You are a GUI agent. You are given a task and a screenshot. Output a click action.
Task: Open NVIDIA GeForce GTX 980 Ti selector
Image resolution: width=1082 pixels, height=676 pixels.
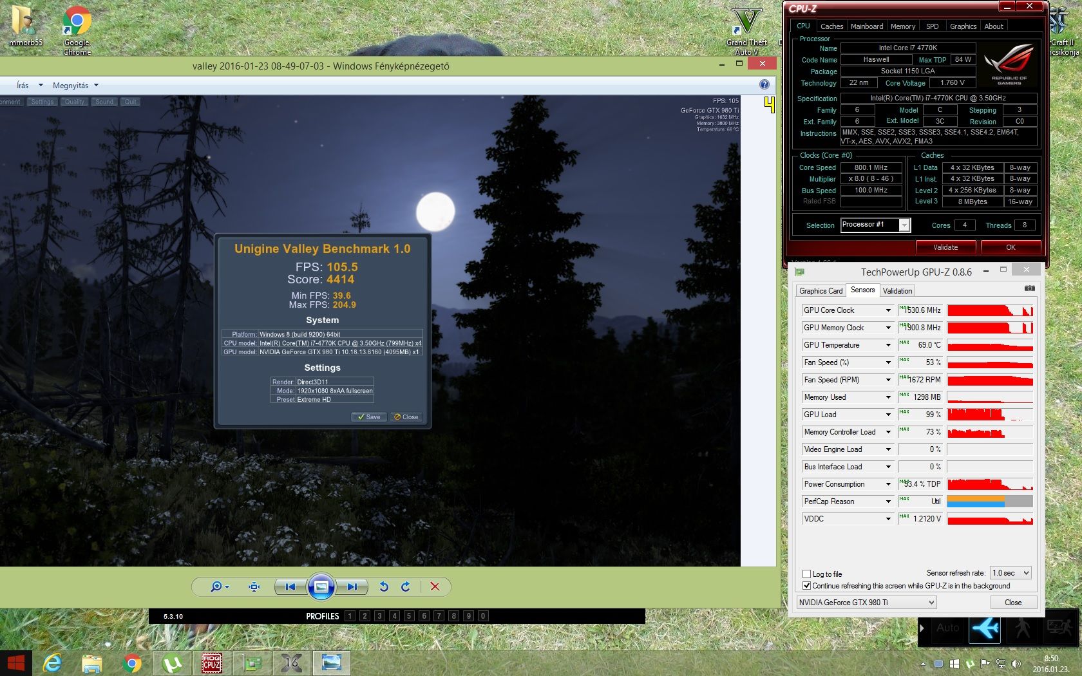866,602
